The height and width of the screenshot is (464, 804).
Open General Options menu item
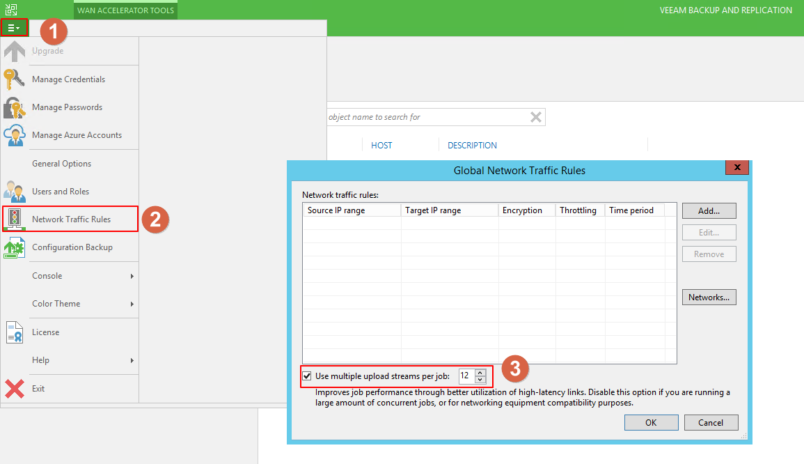pos(61,164)
